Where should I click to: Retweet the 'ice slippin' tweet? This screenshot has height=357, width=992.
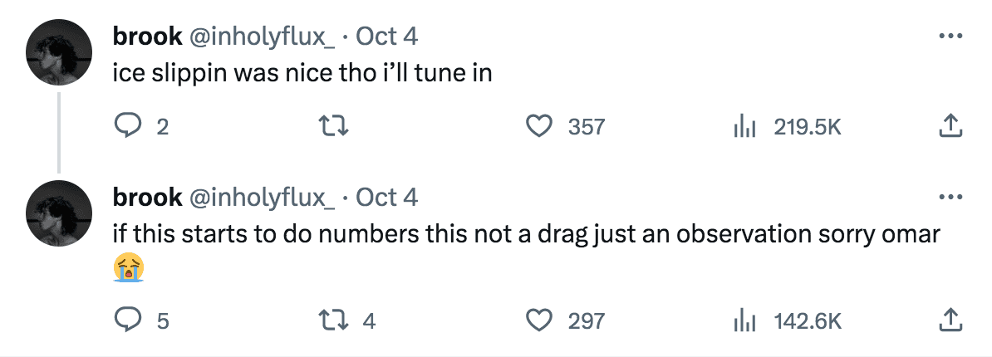pyautogui.click(x=333, y=127)
